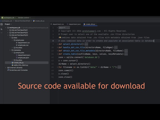Click the sqlite_thin_client.py Python file icon
160x120 pixels.
coord(12,65)
